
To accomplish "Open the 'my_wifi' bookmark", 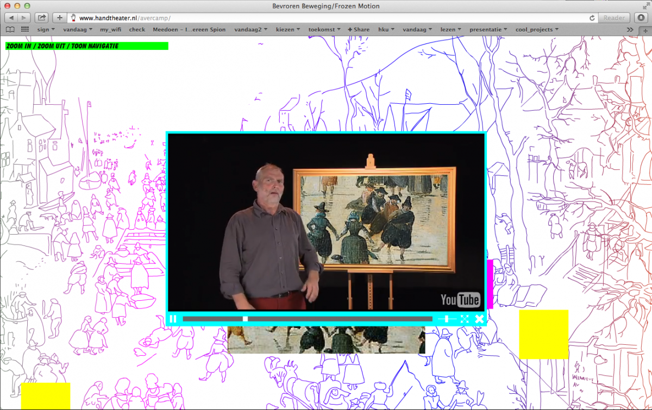I will [111, 30].
